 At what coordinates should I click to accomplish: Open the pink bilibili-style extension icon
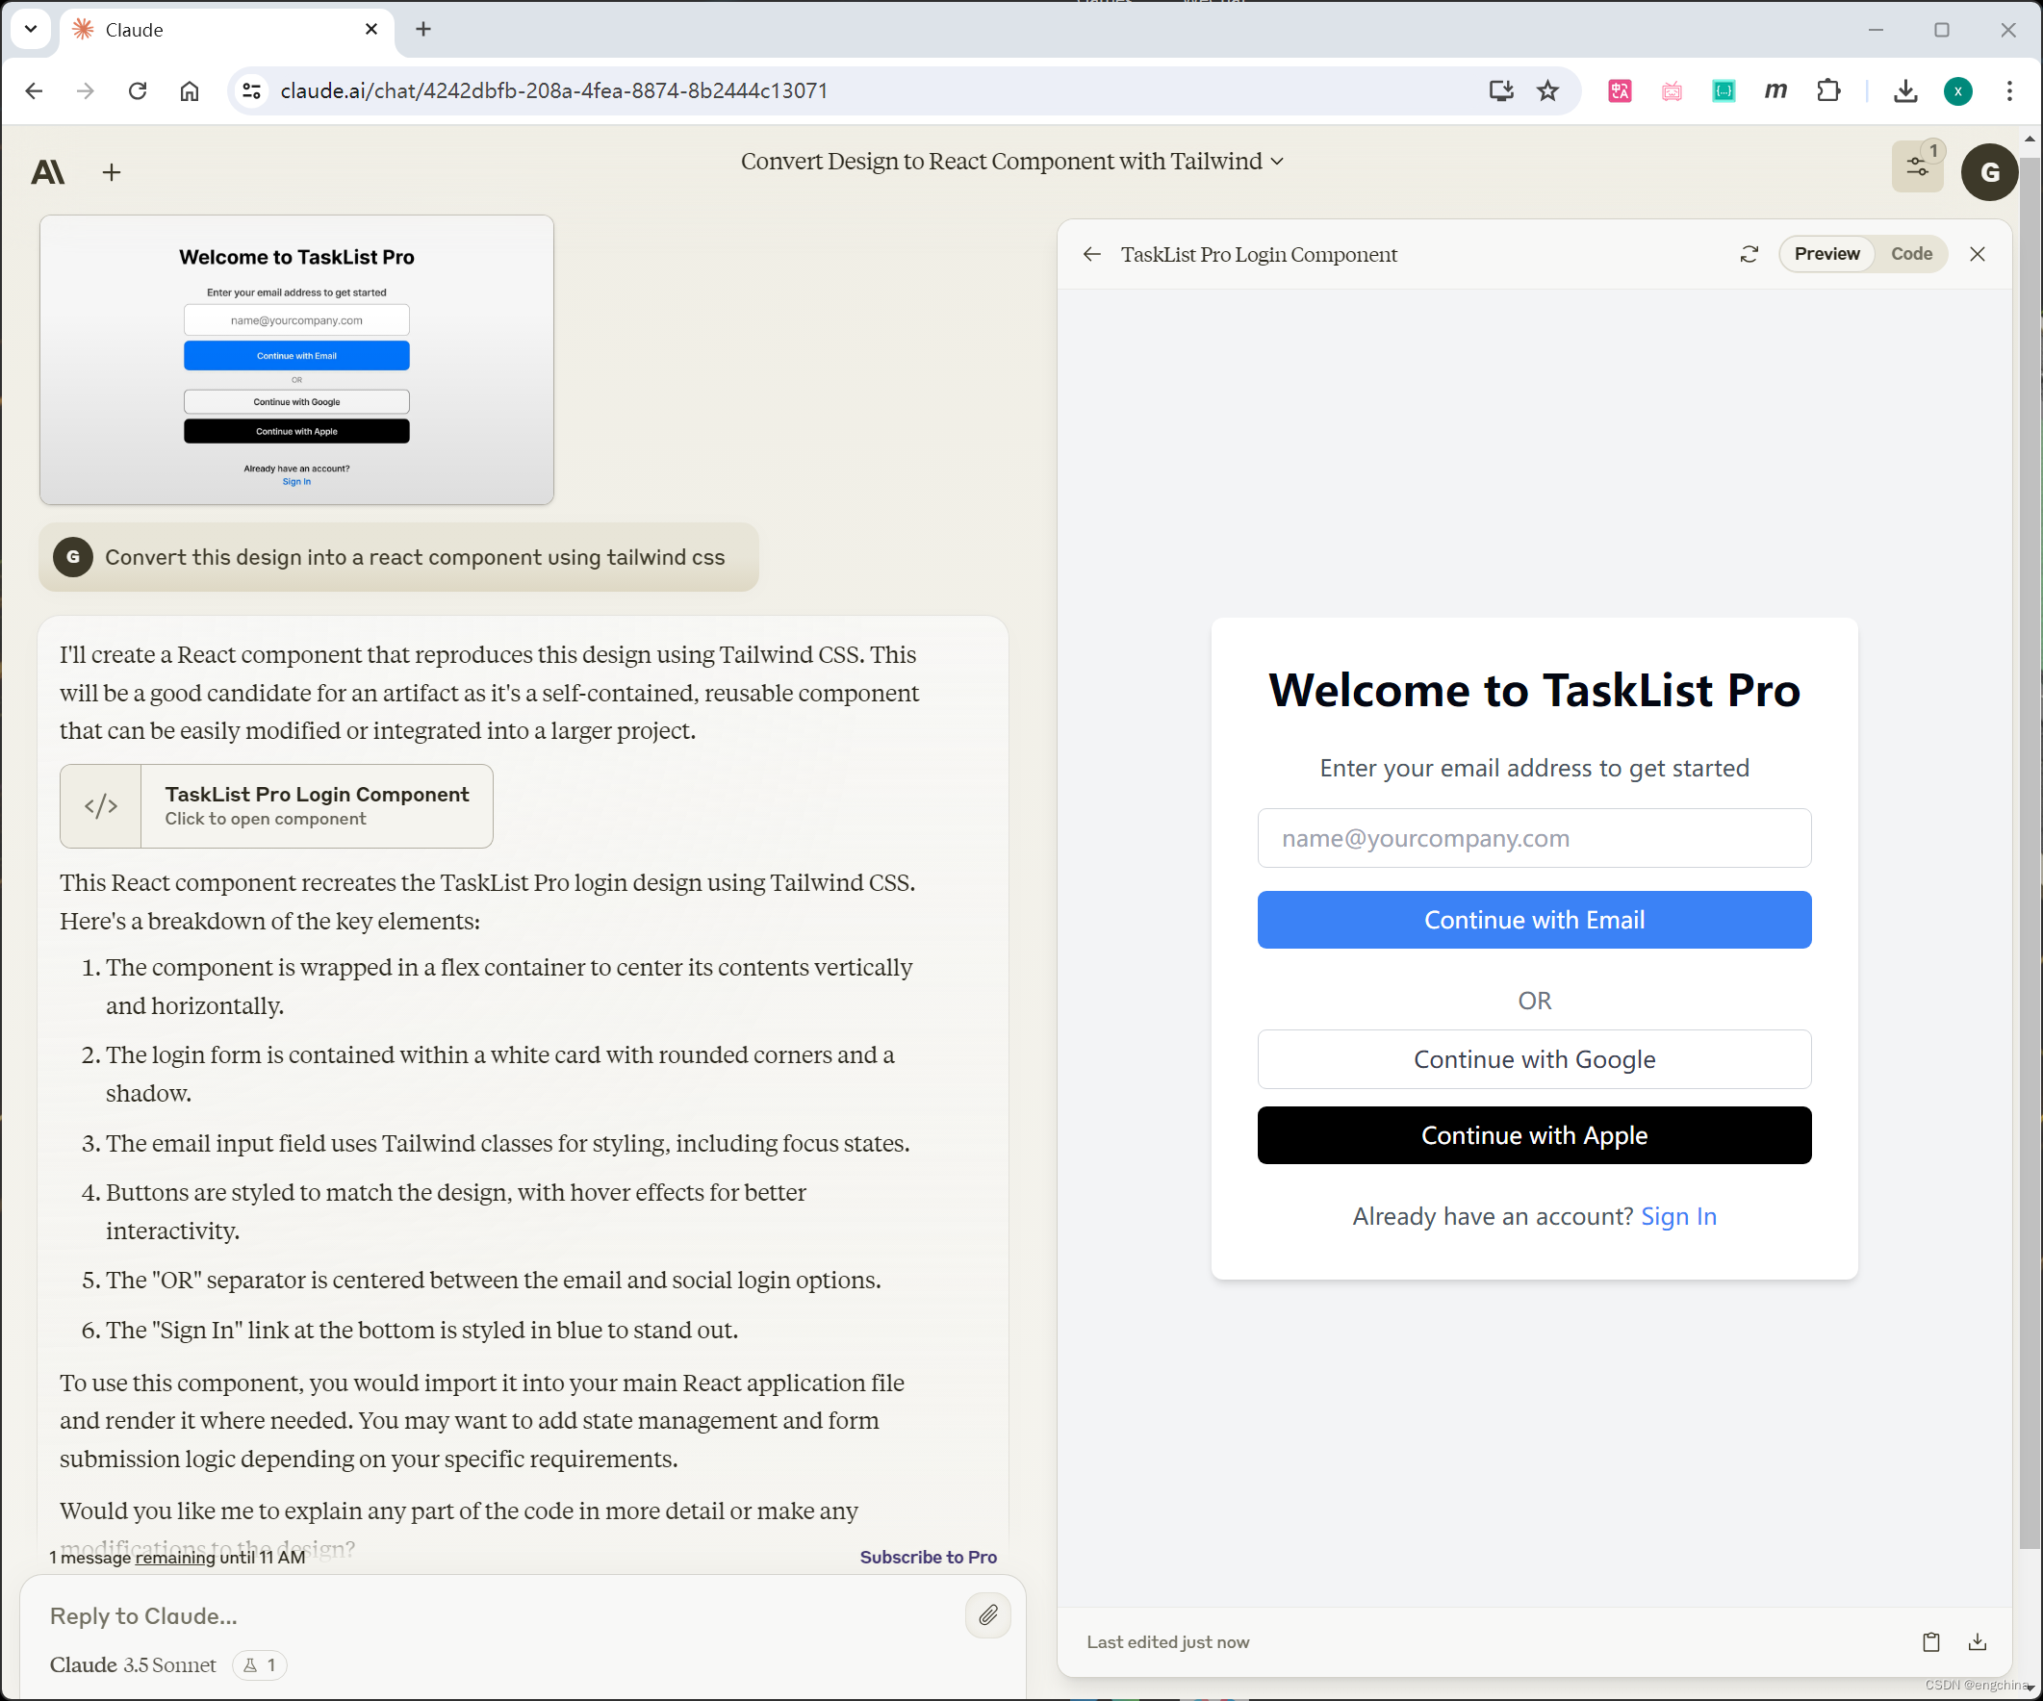click(1672, 90)
